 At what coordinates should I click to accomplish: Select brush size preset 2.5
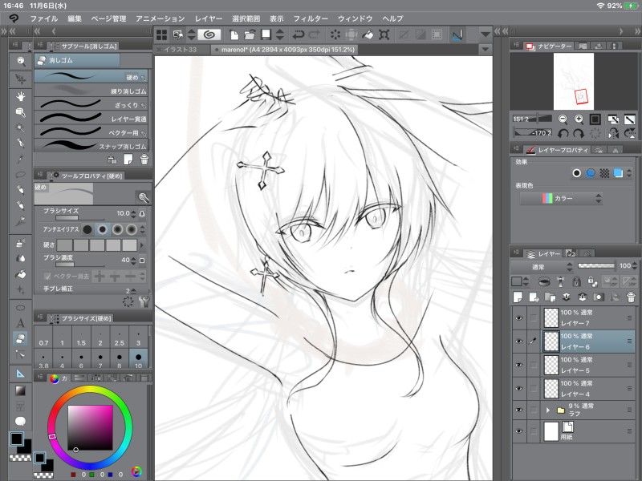119,338
